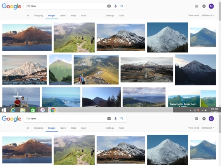Expand the SafeSearch dropdown in the lower Google page
221x166 pixels.
click(x=207, y=128)
